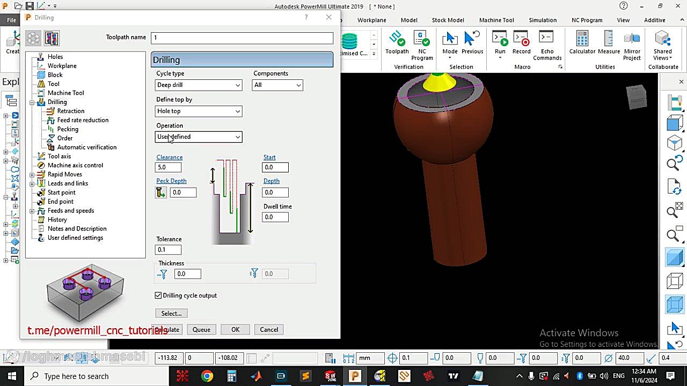Screen dimensions: 687x386
Task: Open the Machine Tool ribbon tab
Action: 496,20
